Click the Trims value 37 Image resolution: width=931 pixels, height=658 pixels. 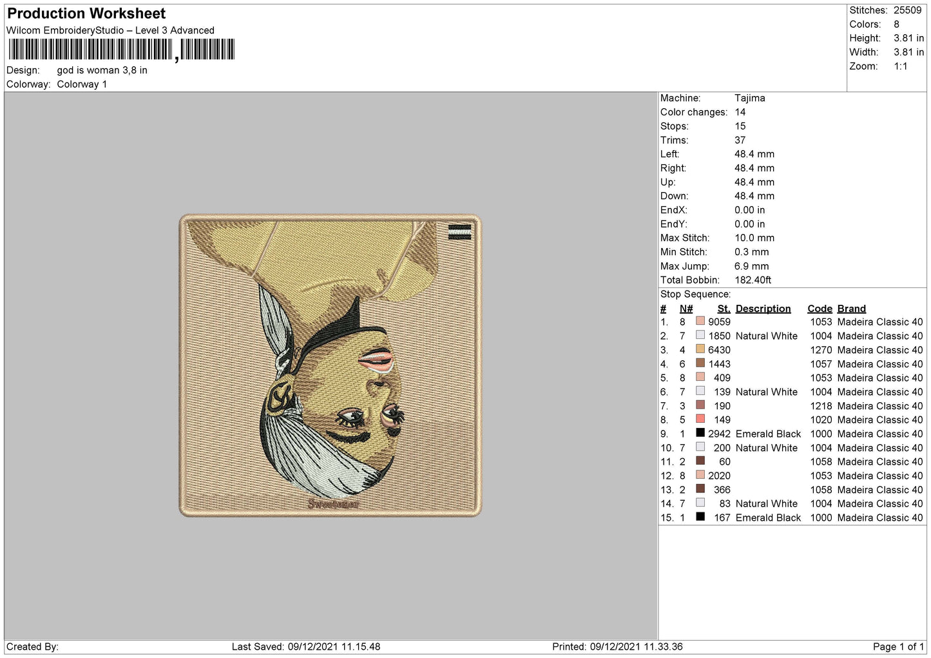(x=740, y=140)
